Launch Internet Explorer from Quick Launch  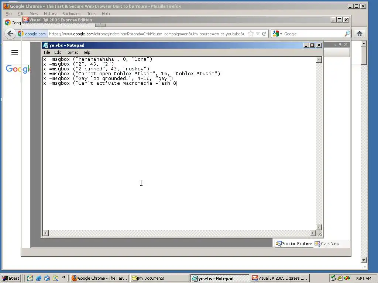38,279
